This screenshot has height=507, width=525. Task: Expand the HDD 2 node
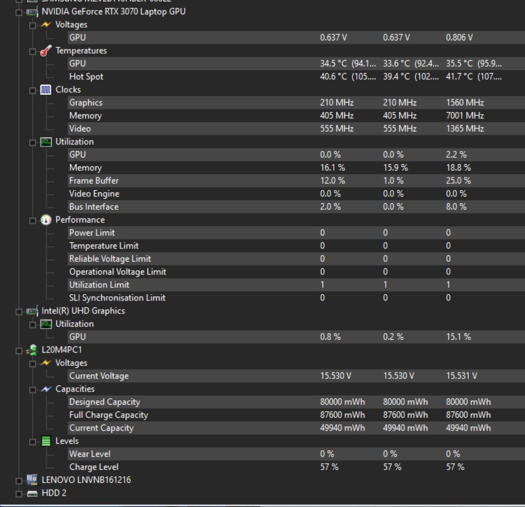[19, 494]
